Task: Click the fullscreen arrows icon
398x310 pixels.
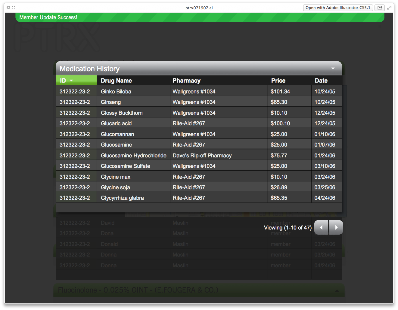Action: [x=389, y=8]
